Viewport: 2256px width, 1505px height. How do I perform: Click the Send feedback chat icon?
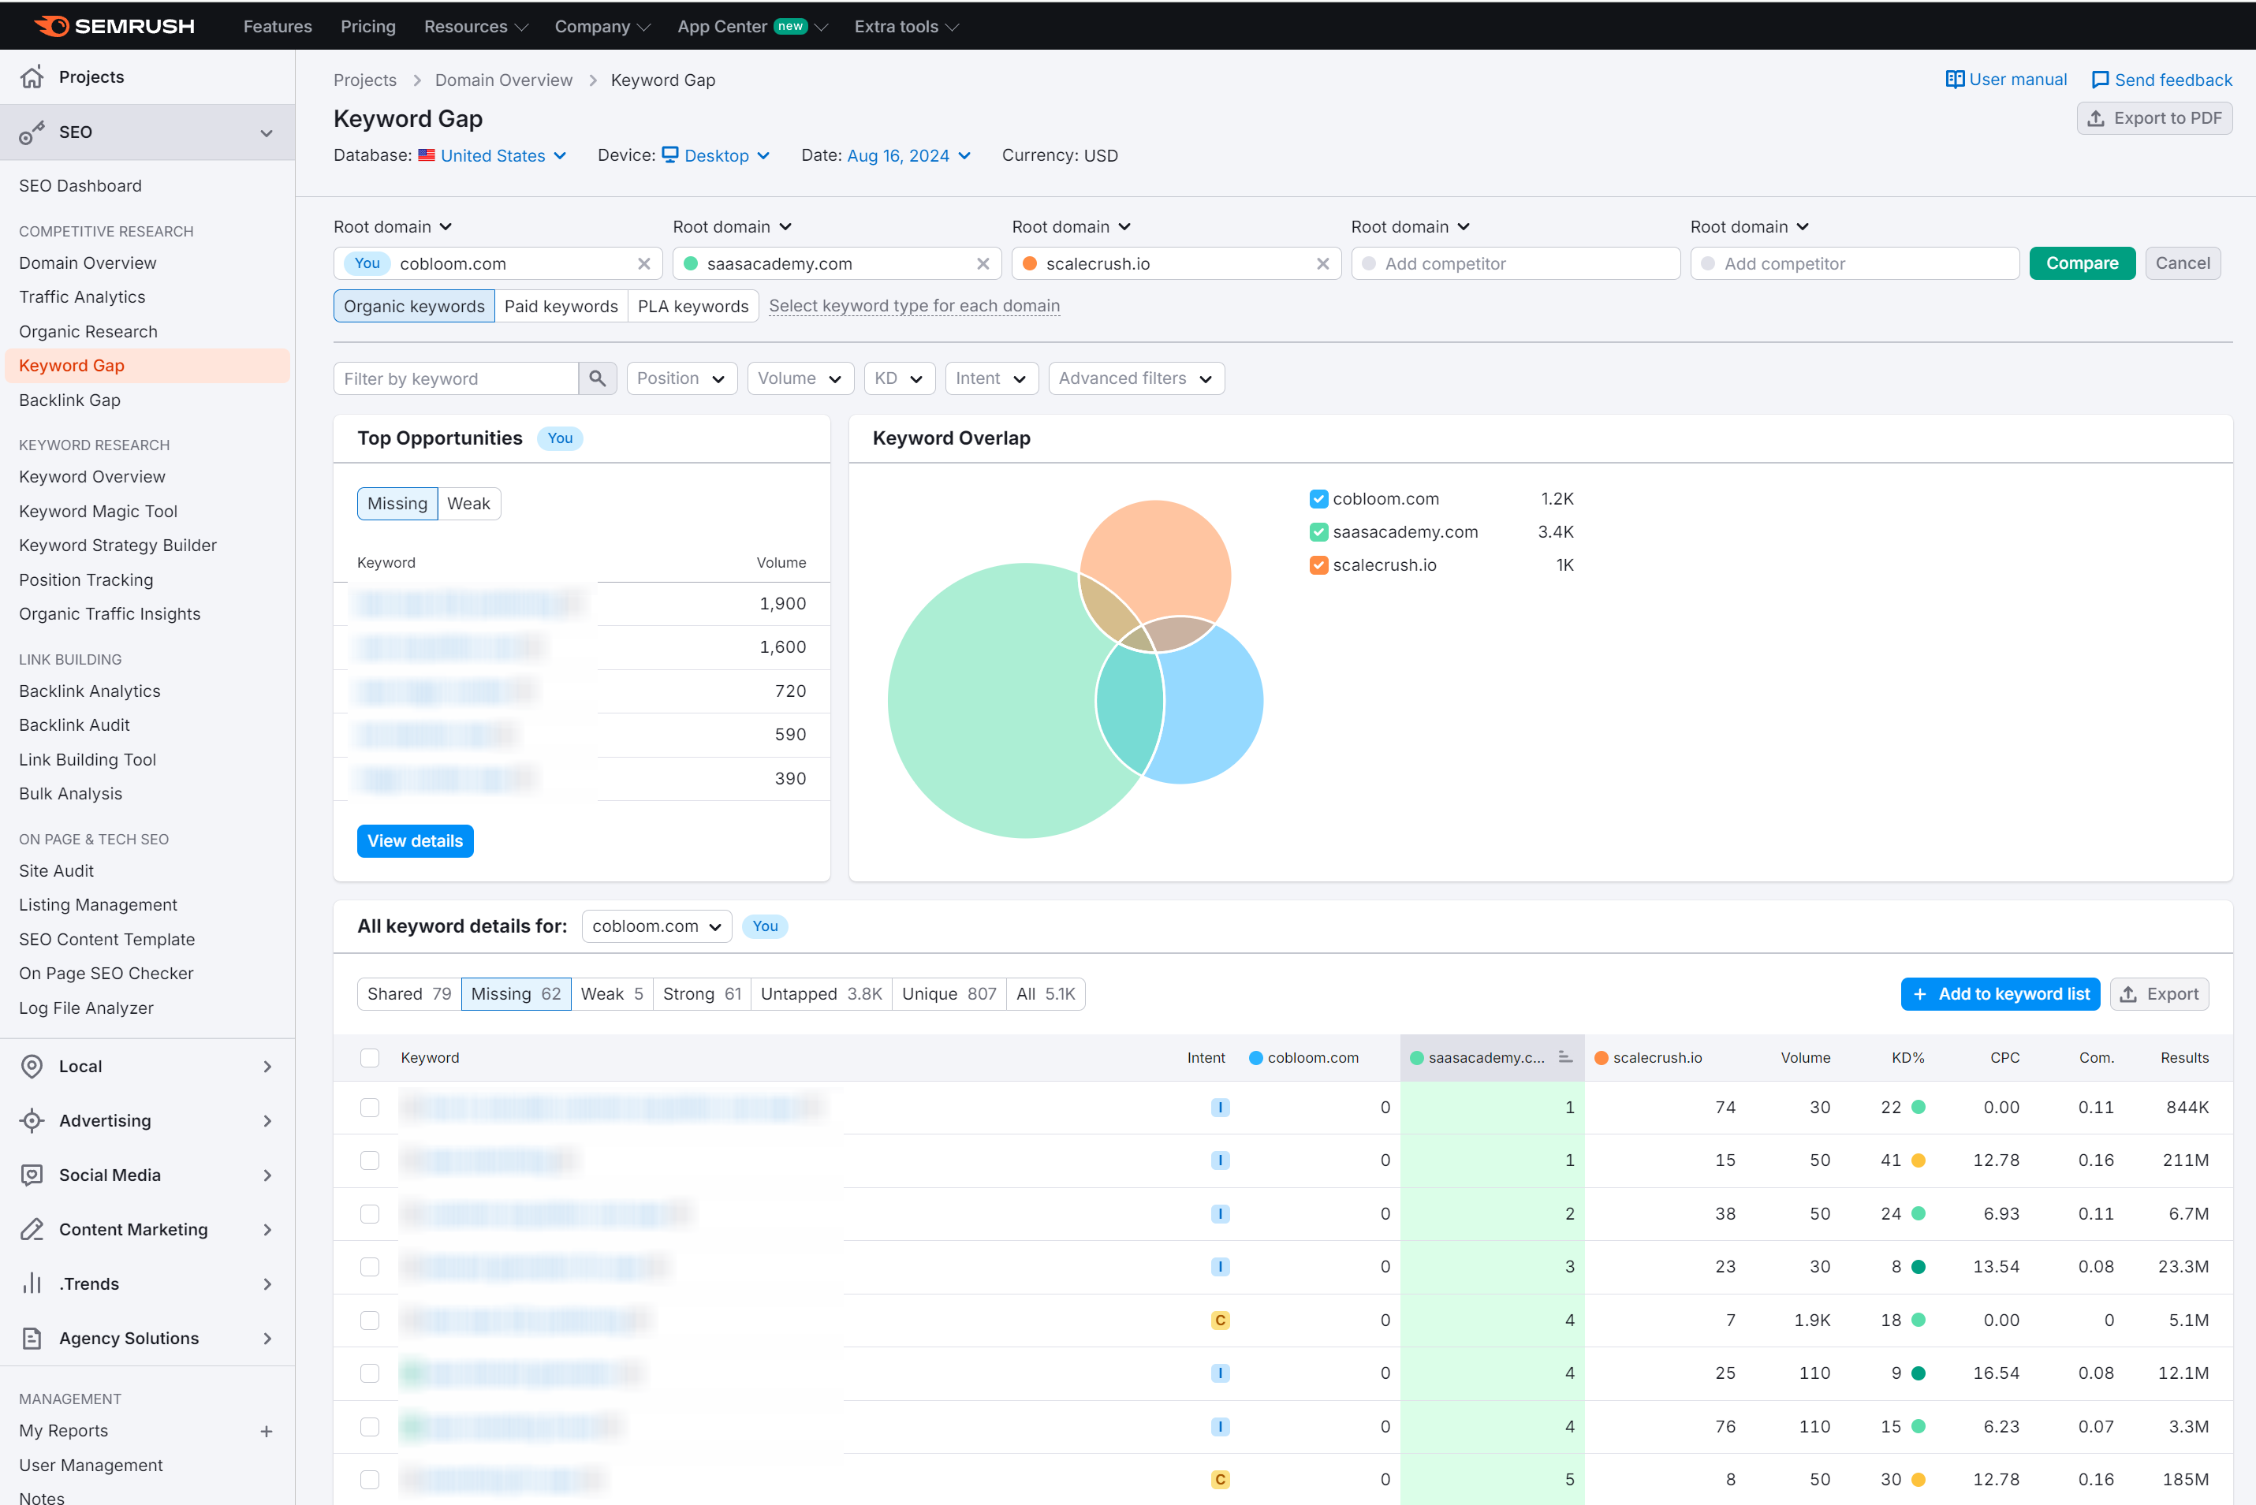(x=2100, y=80)
